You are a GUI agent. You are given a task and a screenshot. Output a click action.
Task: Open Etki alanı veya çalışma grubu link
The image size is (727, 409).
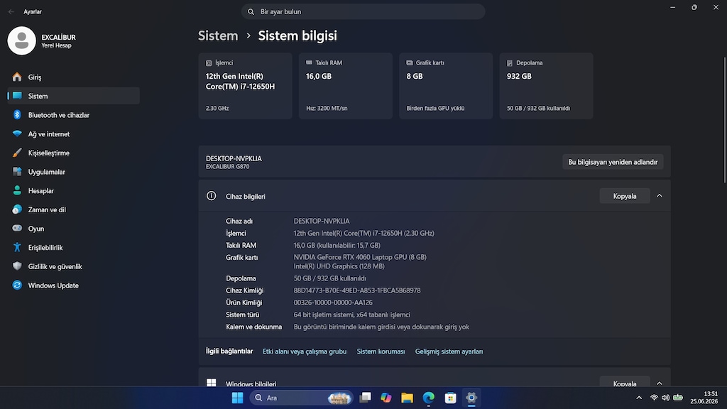(304, 351)
